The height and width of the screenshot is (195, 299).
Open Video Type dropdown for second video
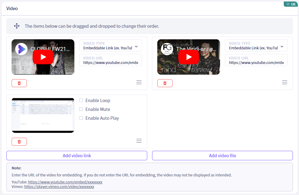click(256, 46)
